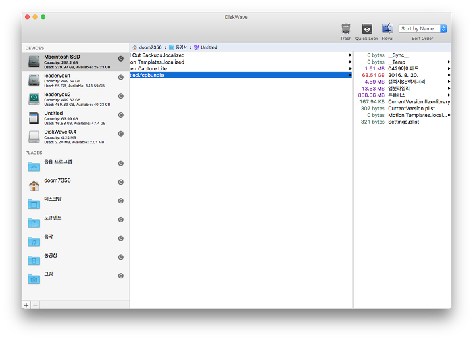473x340 pixels.
Task: Select CurrentVersion.plist file
Action: [x=403, y=108]
